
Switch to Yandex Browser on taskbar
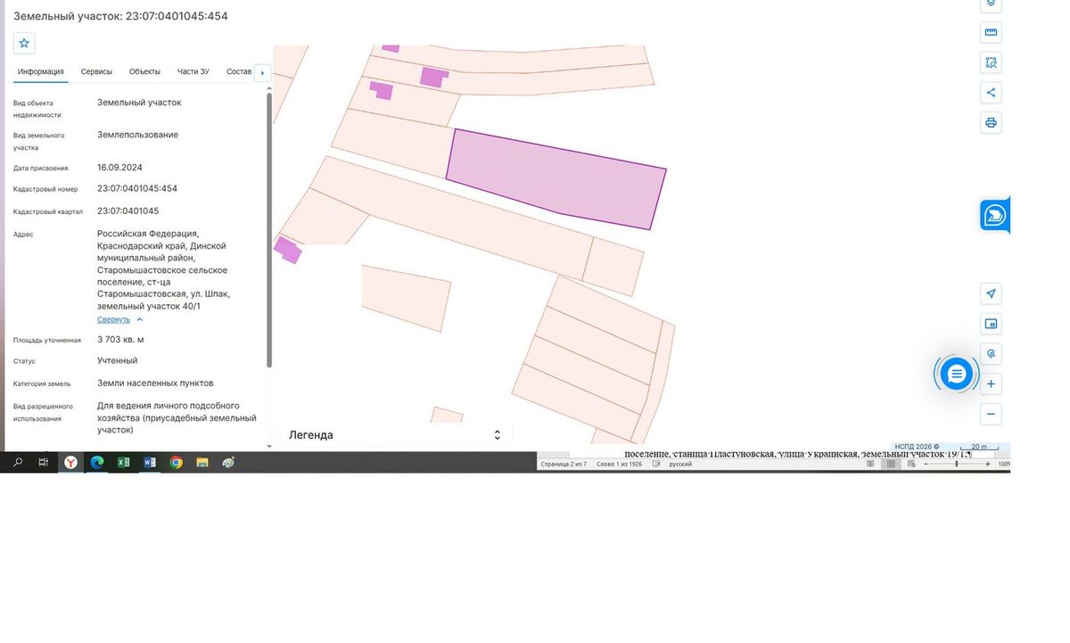pyautogui.click(x=70, y=462)
